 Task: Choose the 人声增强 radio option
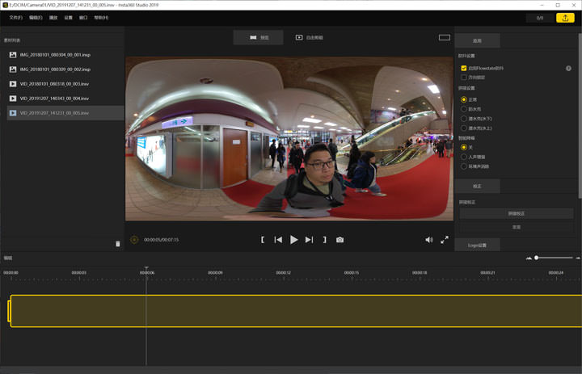[464, 157]
